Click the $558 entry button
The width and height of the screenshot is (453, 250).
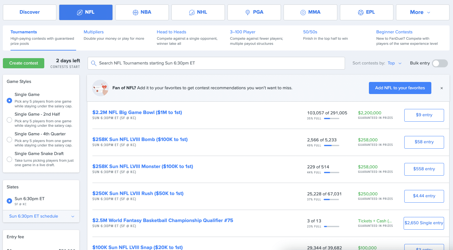(x=424, y=169)
